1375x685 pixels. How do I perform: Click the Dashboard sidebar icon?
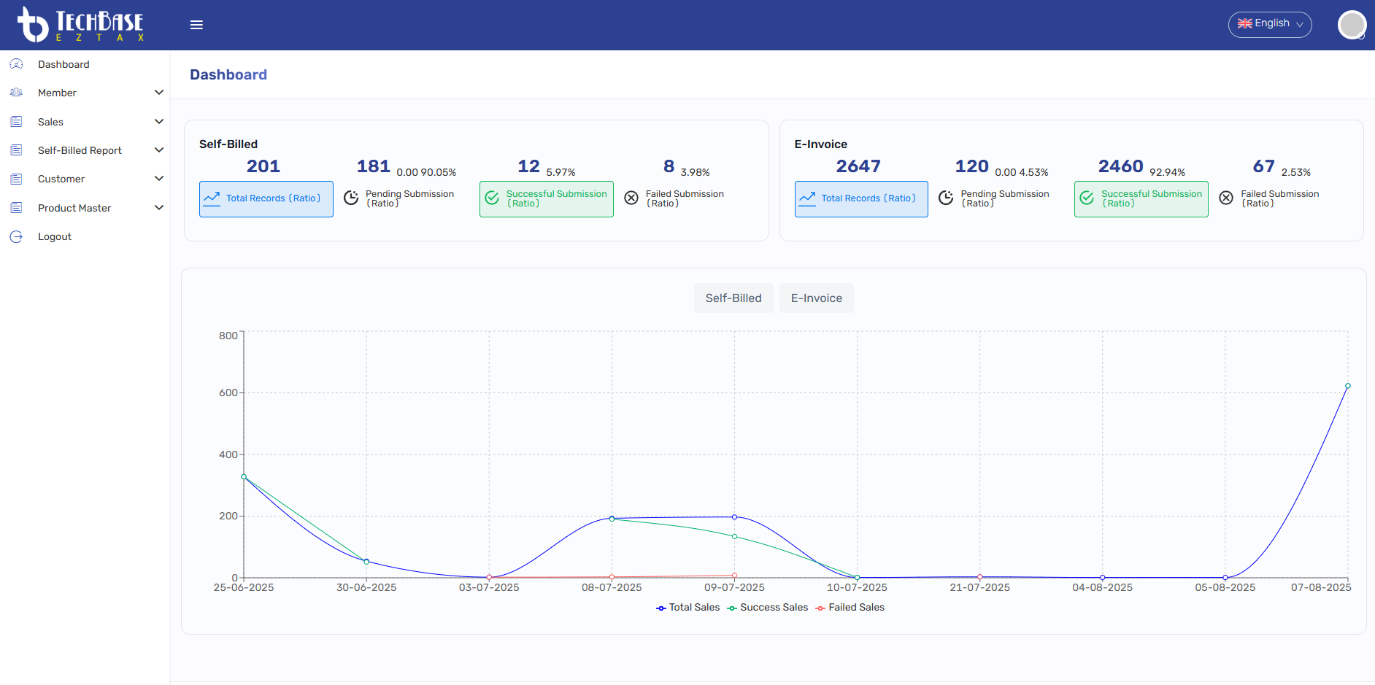(x=16, y=64)
